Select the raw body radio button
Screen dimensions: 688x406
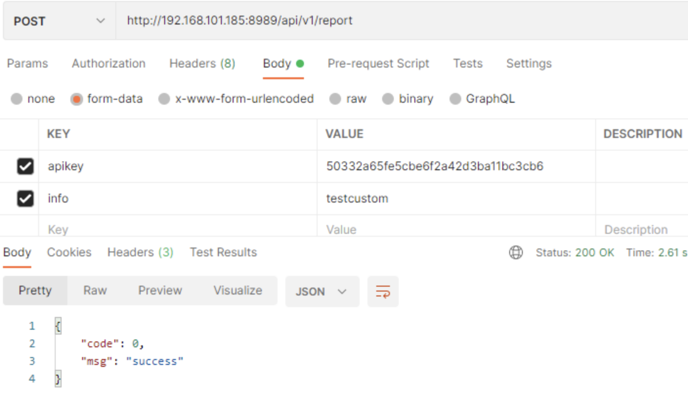335,99
